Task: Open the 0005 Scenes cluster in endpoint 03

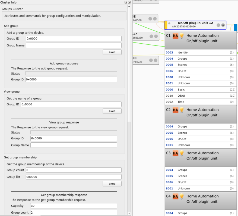Action: (201, 176)
